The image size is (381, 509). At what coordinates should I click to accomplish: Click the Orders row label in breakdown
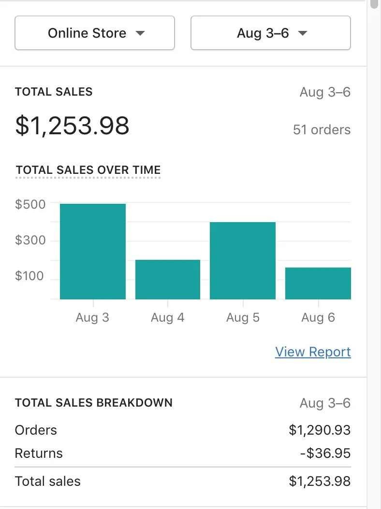pyautogui.click(x=36, y=430)
